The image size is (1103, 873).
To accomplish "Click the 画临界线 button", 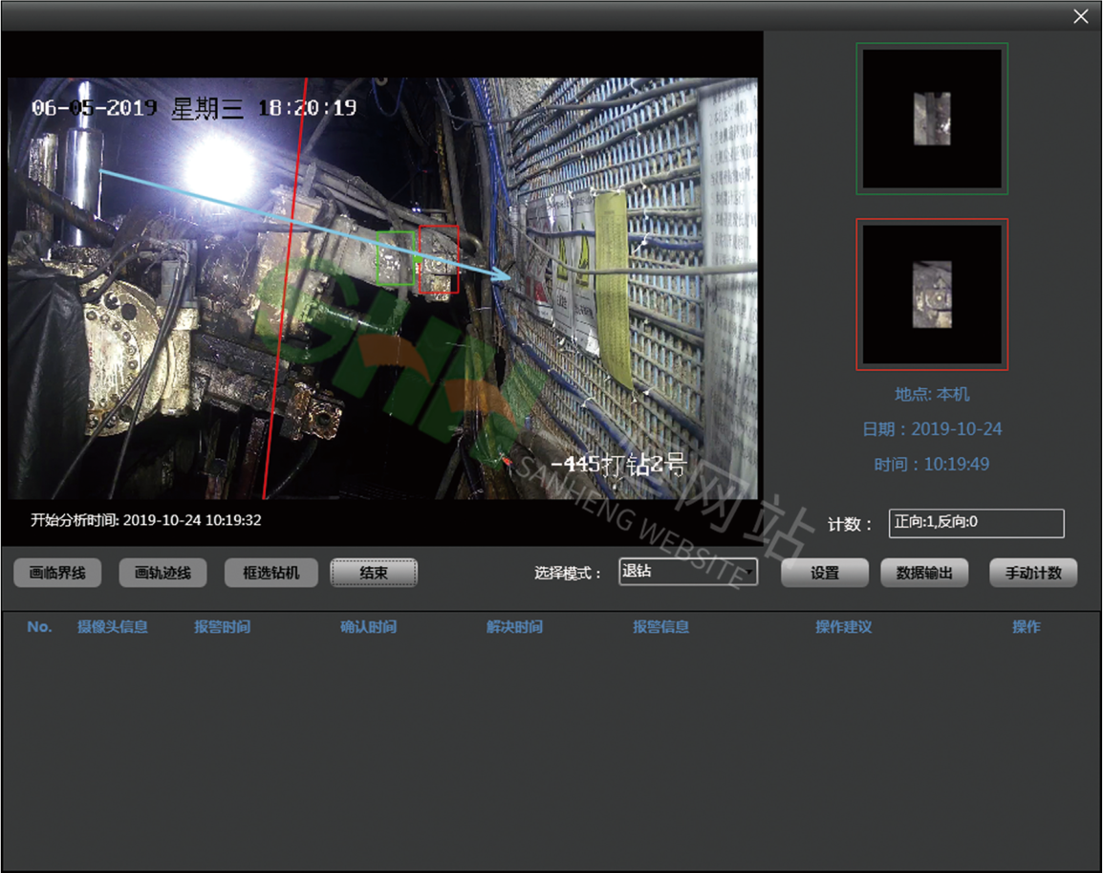I will pos(57,573).
